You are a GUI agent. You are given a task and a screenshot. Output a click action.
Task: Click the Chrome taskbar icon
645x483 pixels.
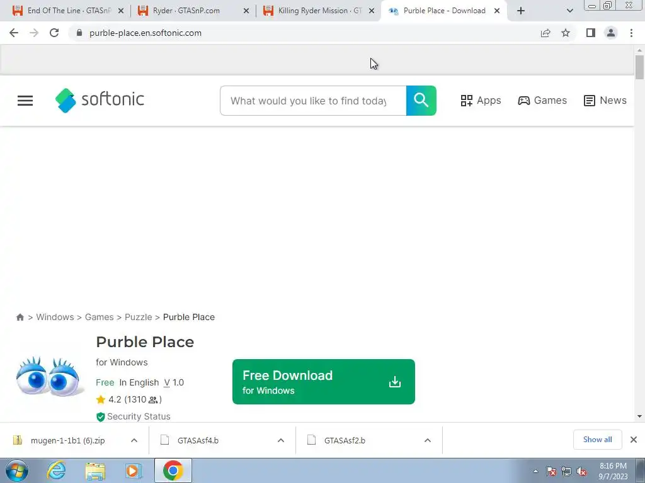coord(173,470)
